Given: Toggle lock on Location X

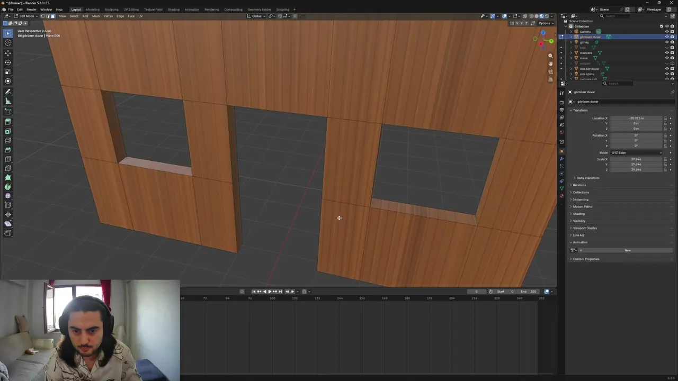Looking at the screenshot, I should click(665, 118).
